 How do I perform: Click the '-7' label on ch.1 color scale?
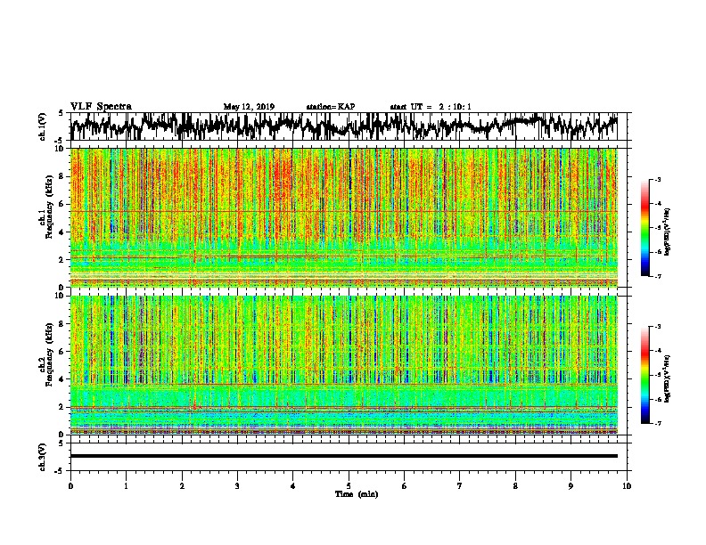658,276
